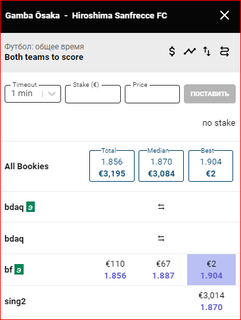
Task: Click the swap arrows icon in header
Action: (x=225, y=51)
